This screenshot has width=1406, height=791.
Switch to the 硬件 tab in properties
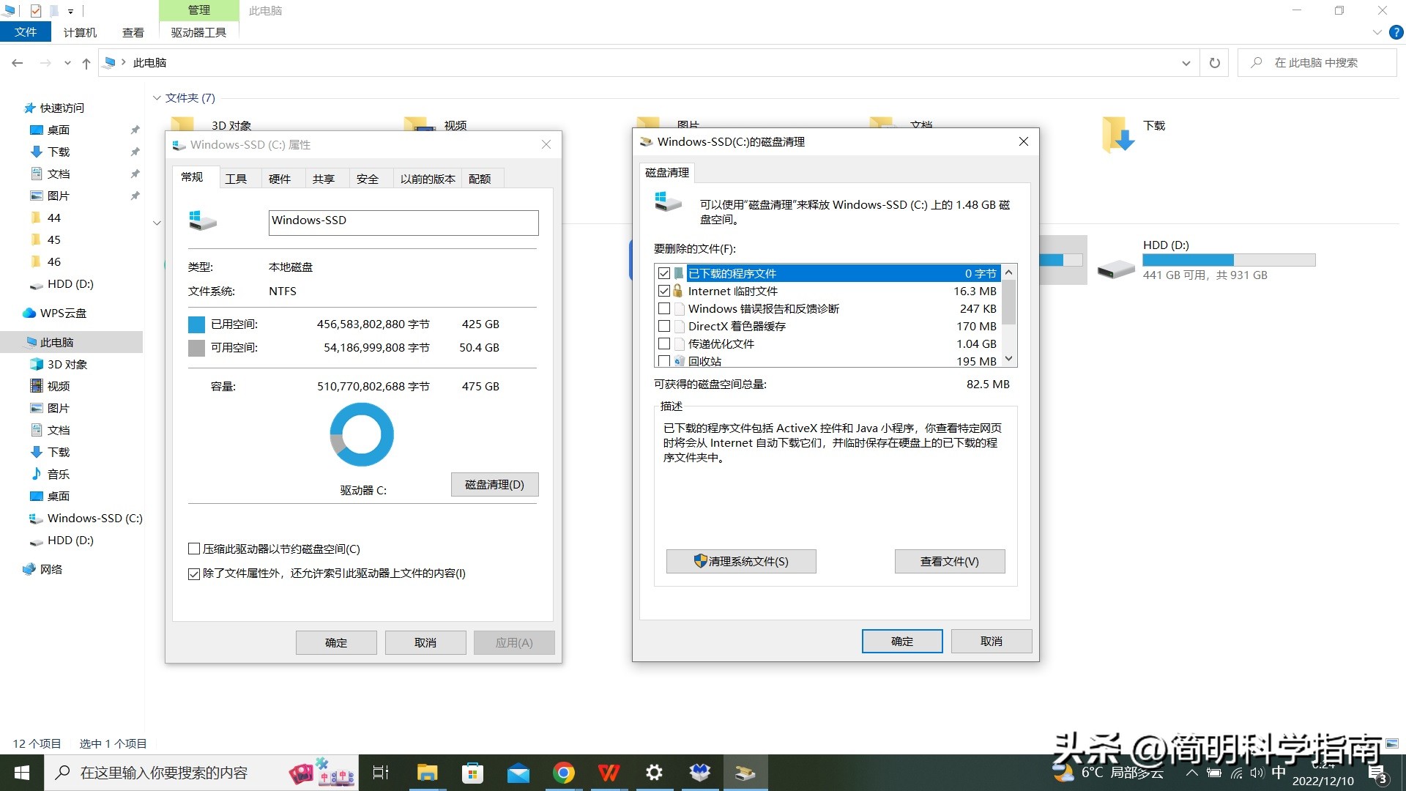281,178
